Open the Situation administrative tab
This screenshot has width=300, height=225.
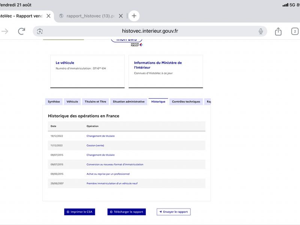point(129,102)
